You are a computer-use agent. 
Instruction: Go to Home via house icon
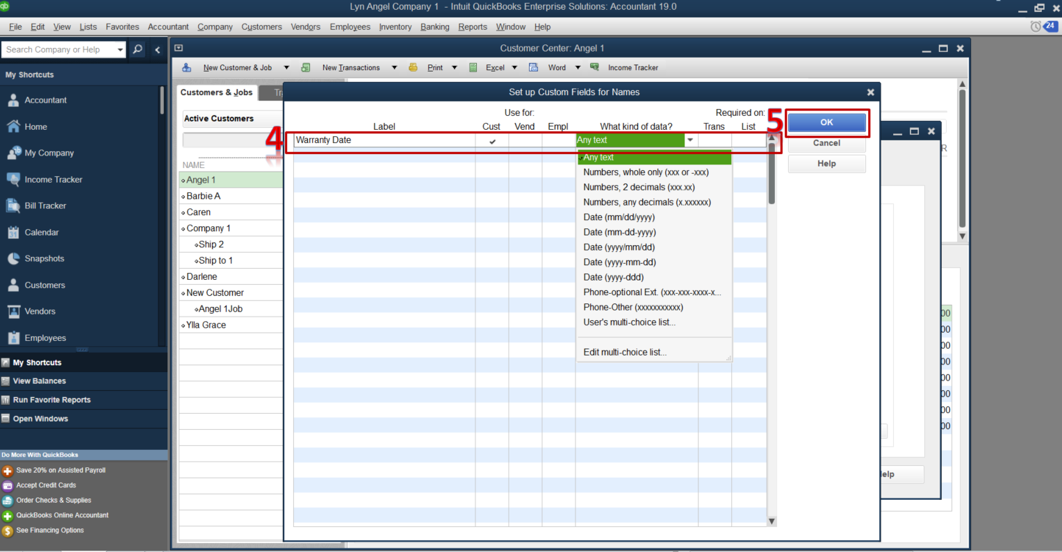[x=13, y=126]
